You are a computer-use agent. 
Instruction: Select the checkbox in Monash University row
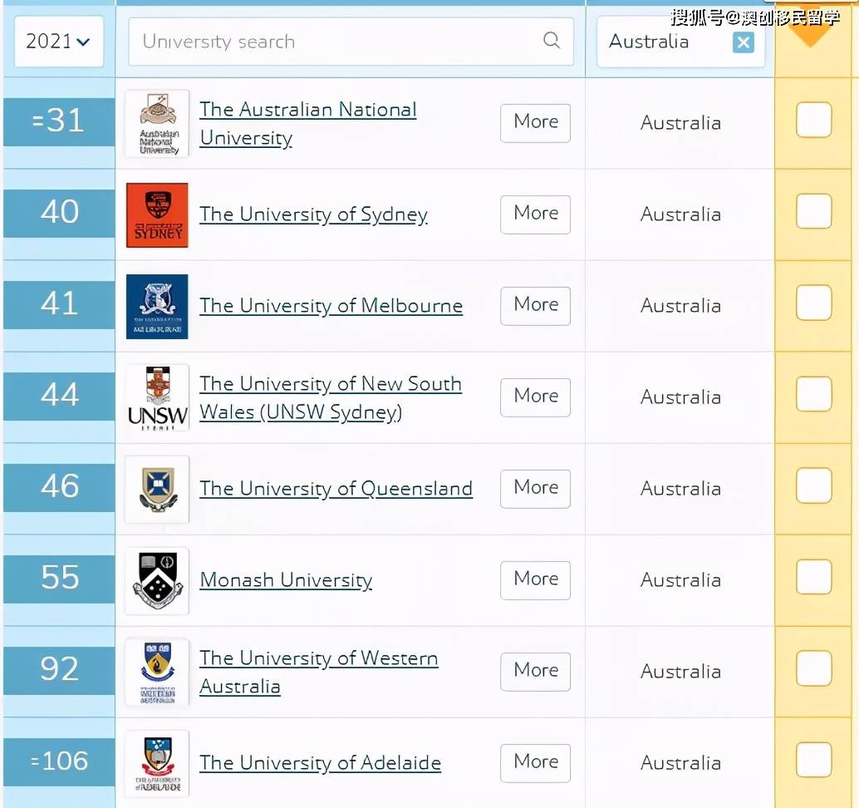point(813,577)
